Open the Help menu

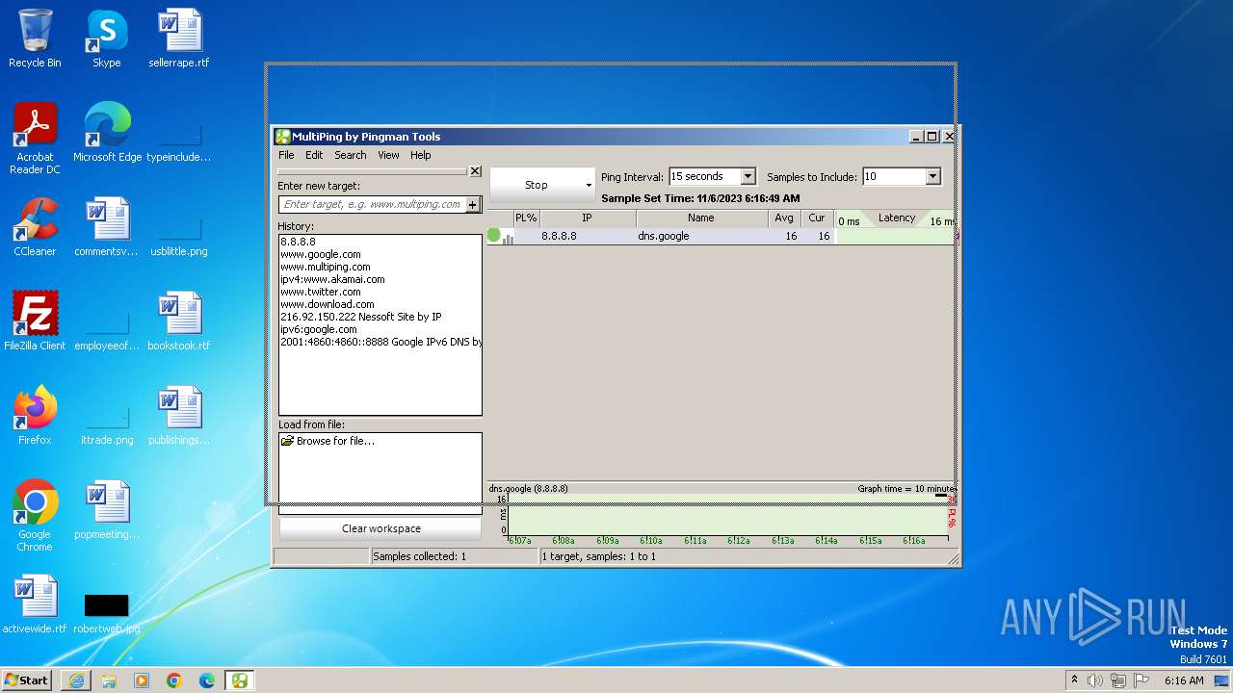pyautogui.click(x=420, y=155)
